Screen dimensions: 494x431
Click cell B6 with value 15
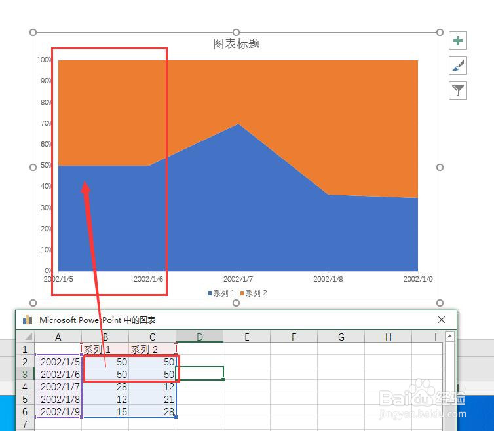pyautogui.click(x=105, y=411)
